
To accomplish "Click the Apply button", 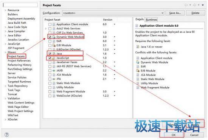I will click(195, 125).
